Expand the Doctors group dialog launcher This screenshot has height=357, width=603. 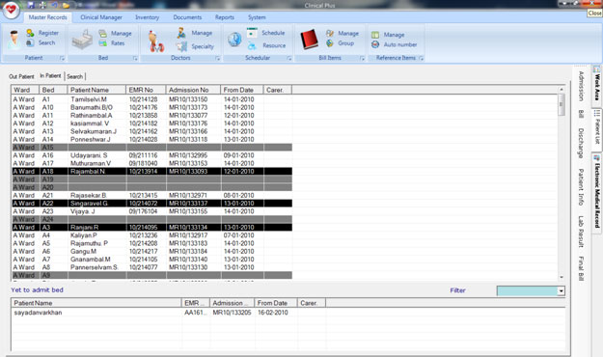pyautogui.click(x=217, y=58)
